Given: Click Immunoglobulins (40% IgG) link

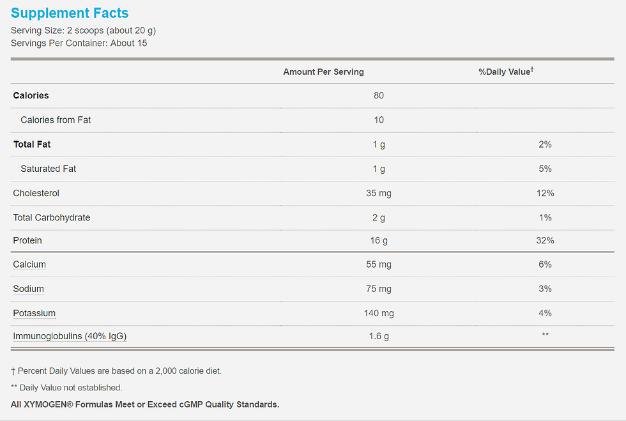Looking at the screenshot, I should [x=70, y=336].
